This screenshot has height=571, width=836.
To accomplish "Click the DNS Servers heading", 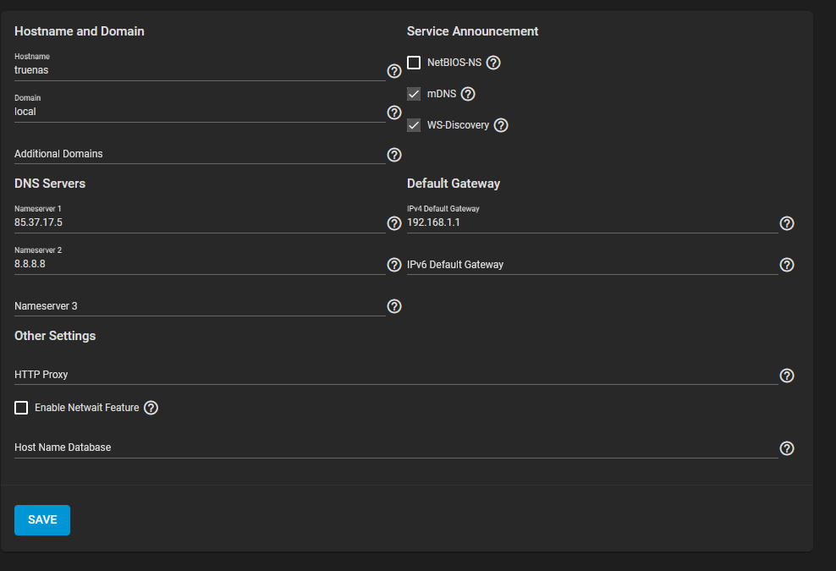I will [x=50, y=184].
